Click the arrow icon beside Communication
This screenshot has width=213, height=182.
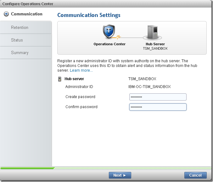pos(6,14)
